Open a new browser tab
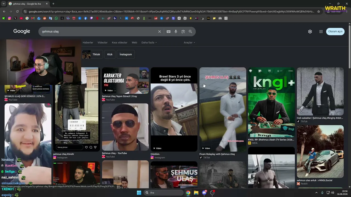Image resolution: width=351 pixels, height=197 pixels. 53,4
